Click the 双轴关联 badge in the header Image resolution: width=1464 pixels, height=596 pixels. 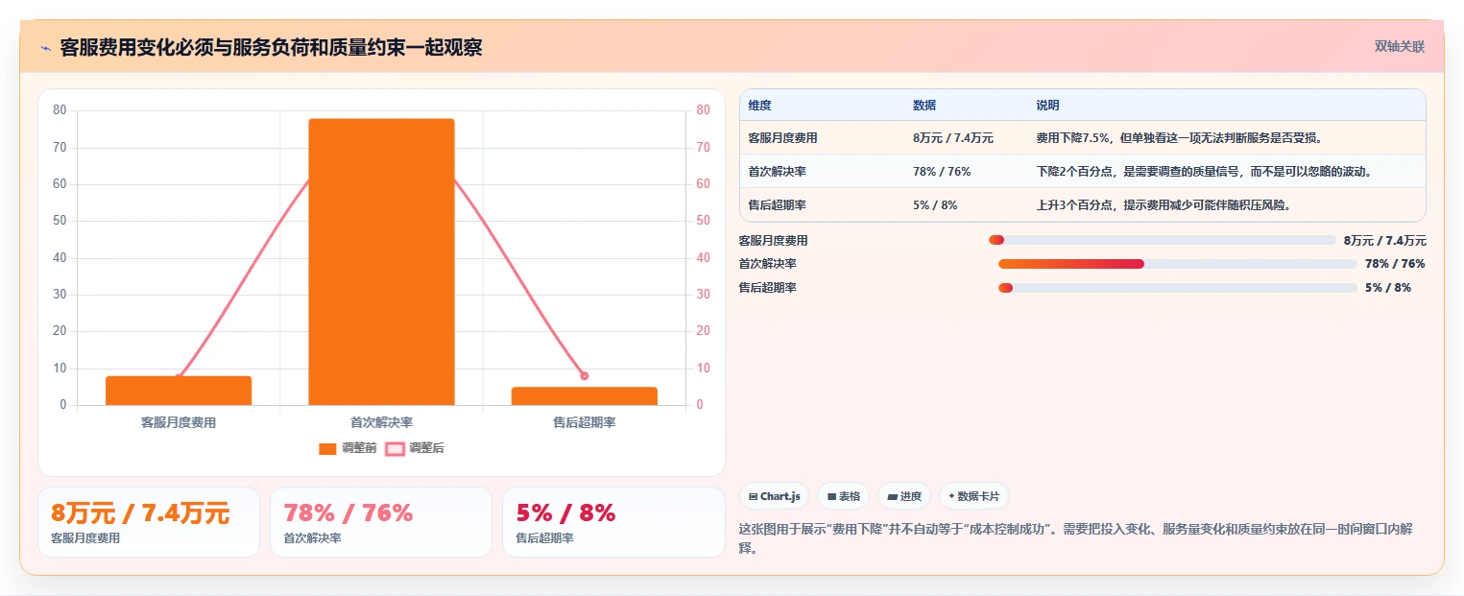[1399, 47]
